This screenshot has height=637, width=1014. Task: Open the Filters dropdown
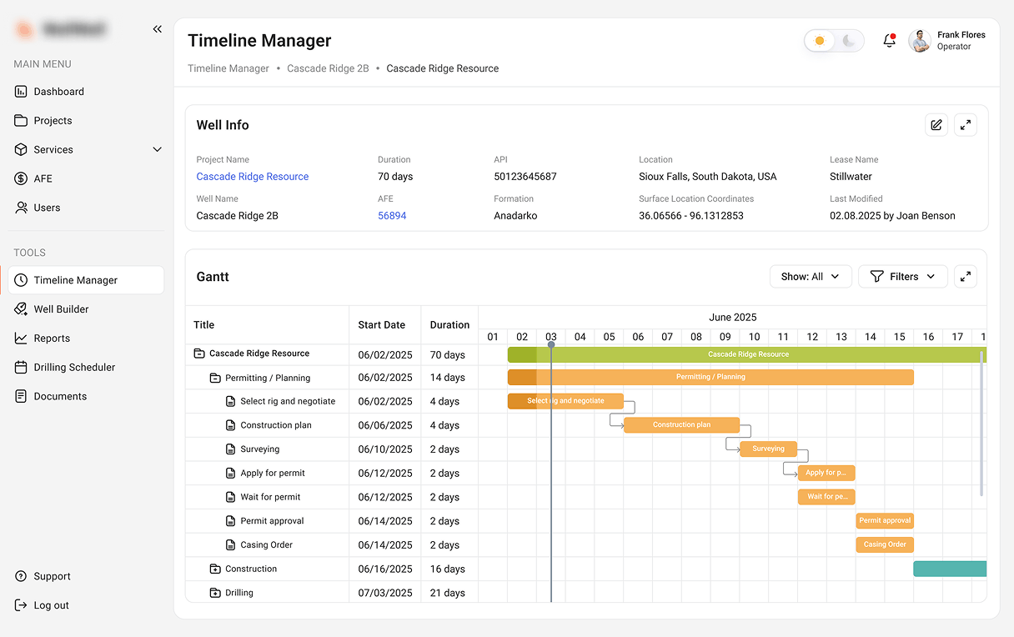coord(902,276)
